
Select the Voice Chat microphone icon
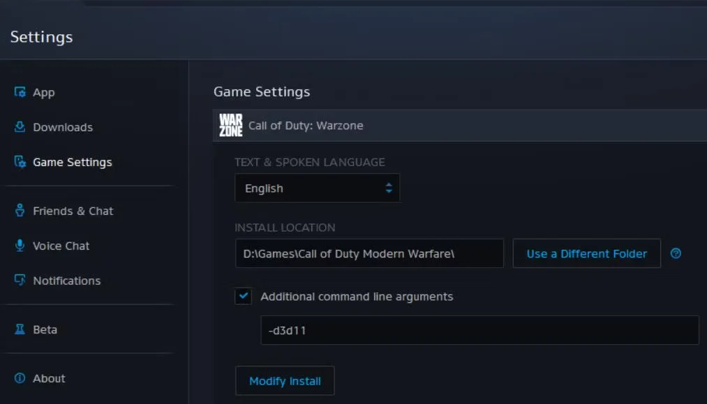pyautogui.click(x=20, y=246)
